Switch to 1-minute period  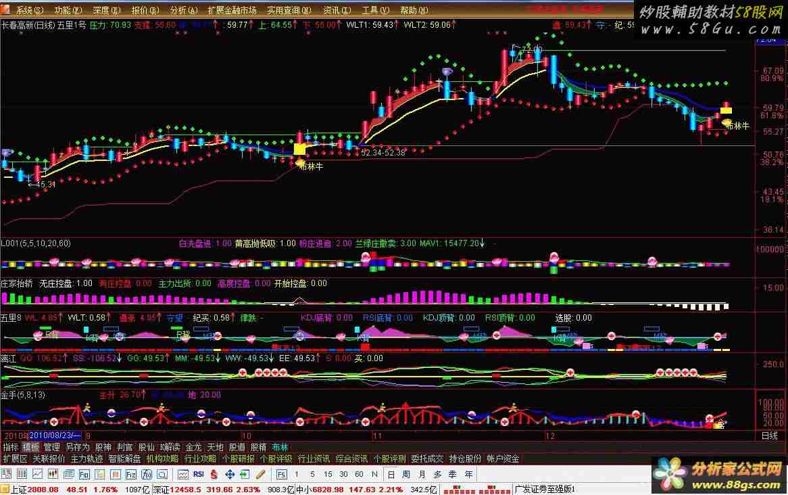click(297, 474)
